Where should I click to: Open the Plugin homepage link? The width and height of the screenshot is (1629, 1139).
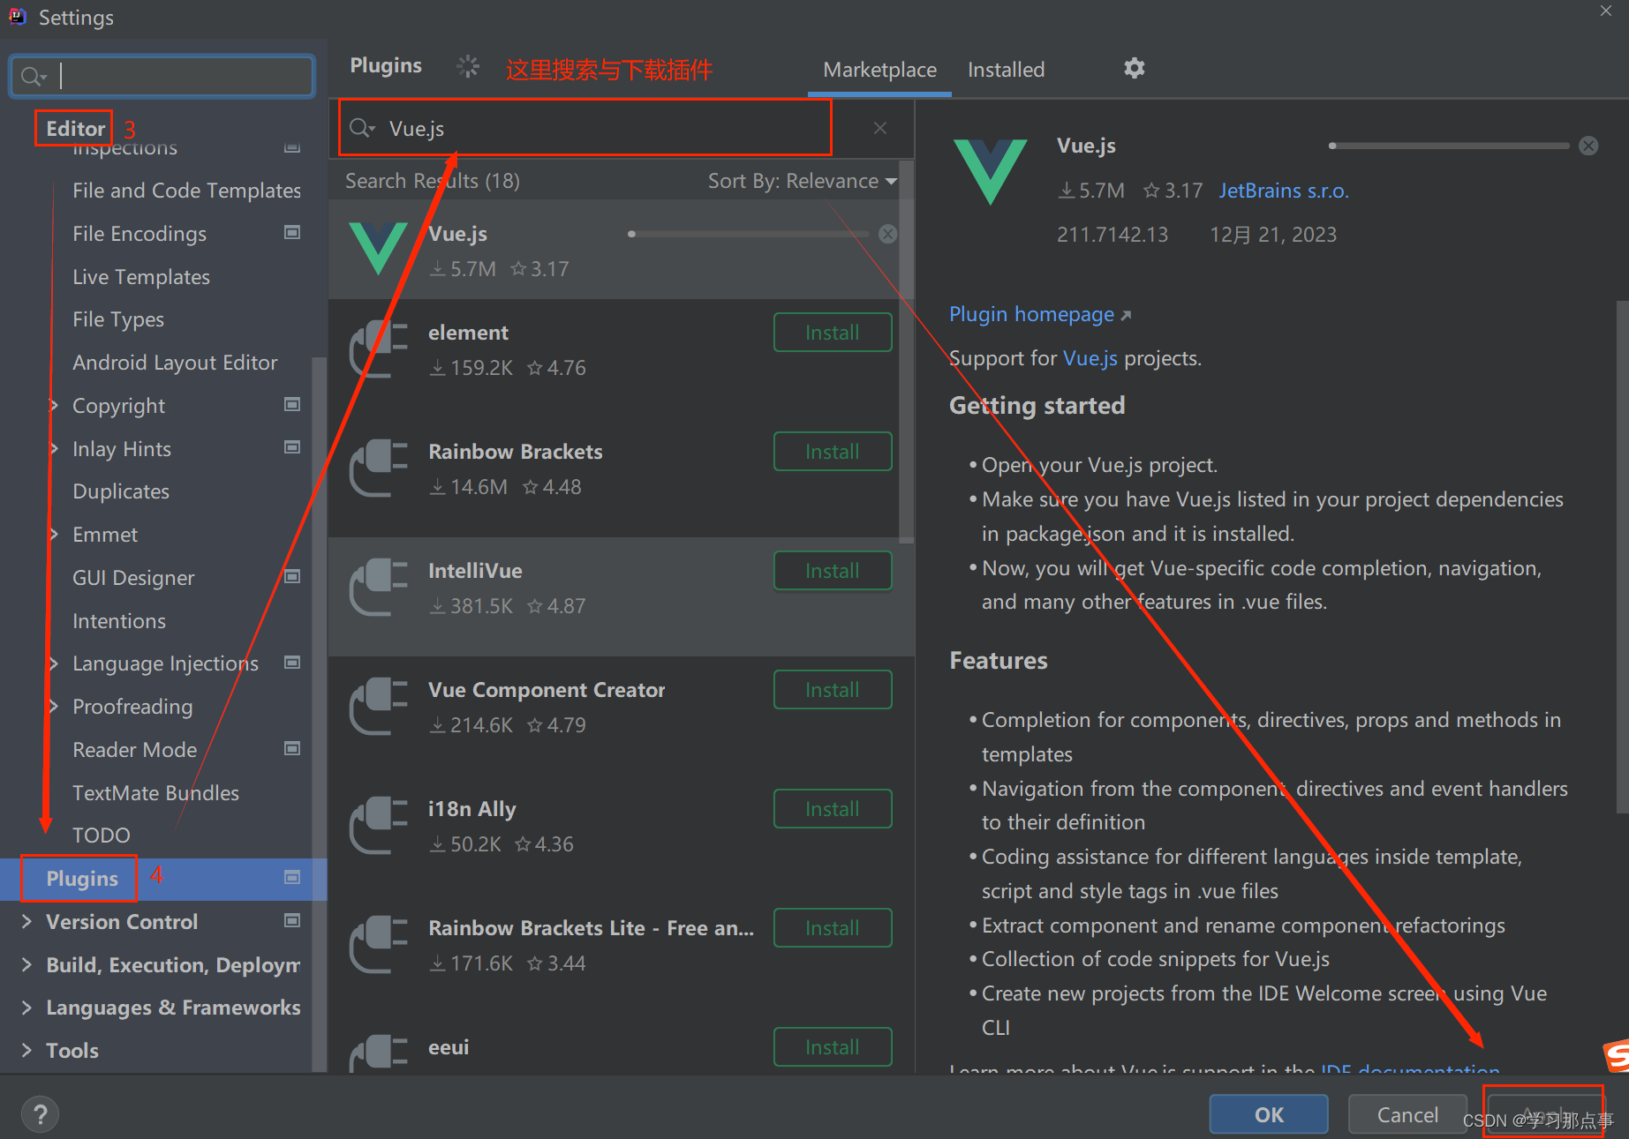(1039, 315)
